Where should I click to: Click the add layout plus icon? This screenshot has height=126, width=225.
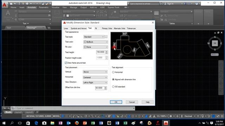(x=37, y=112)
